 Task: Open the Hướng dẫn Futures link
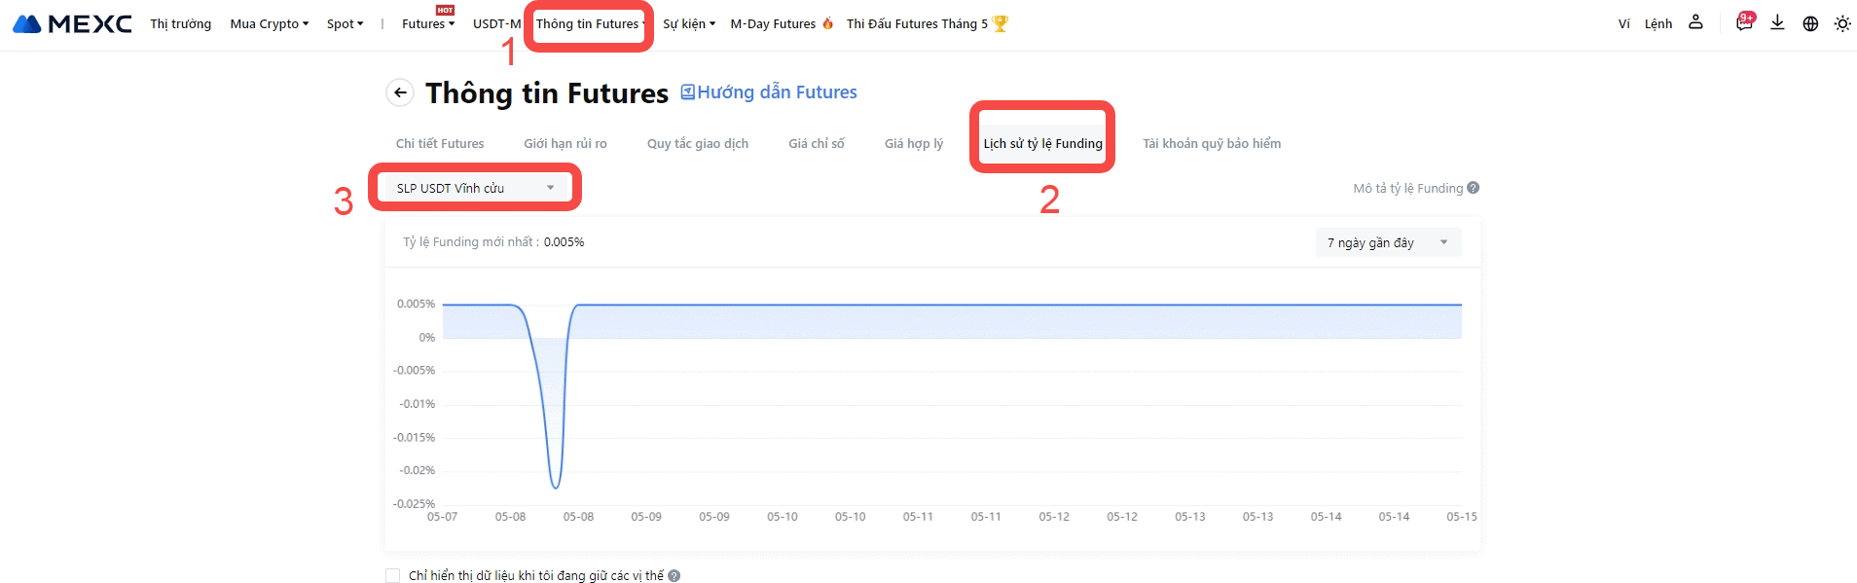(x=769, y=92)
